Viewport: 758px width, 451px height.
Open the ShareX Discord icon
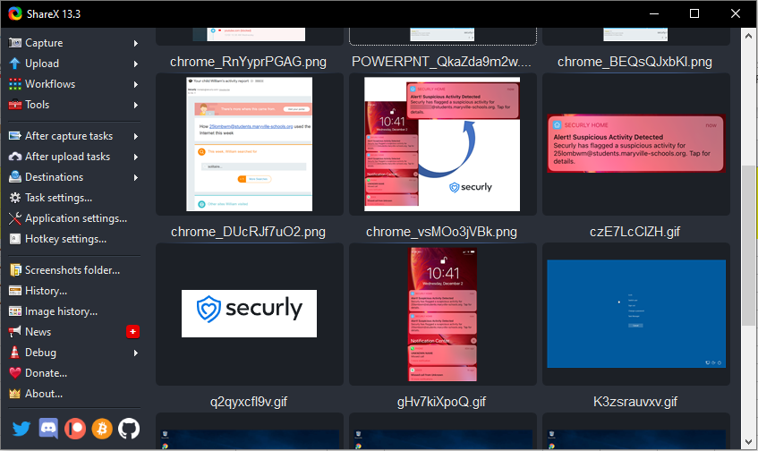tap(48, 429)
